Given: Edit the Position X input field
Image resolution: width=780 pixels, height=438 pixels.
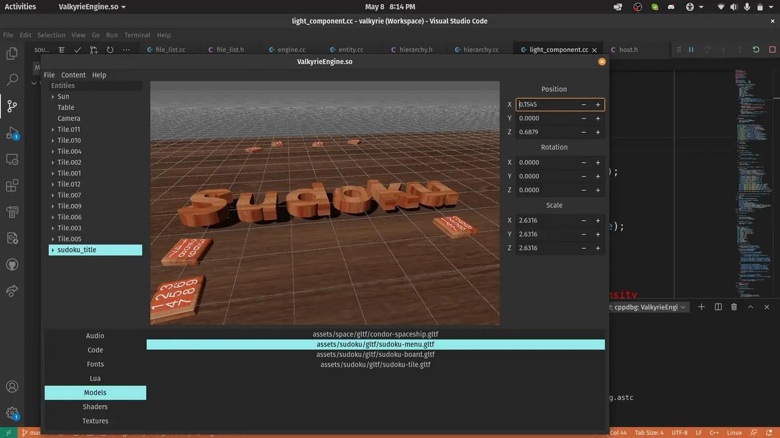Looking at the screenshot, I should [x=548, y=104].
